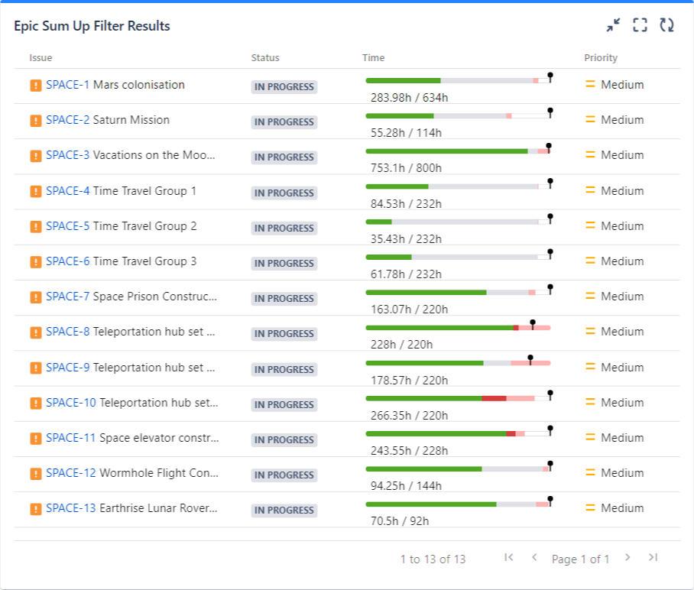
Task: Click the minimize gadget arrows icon
Action: coord(614,25)
